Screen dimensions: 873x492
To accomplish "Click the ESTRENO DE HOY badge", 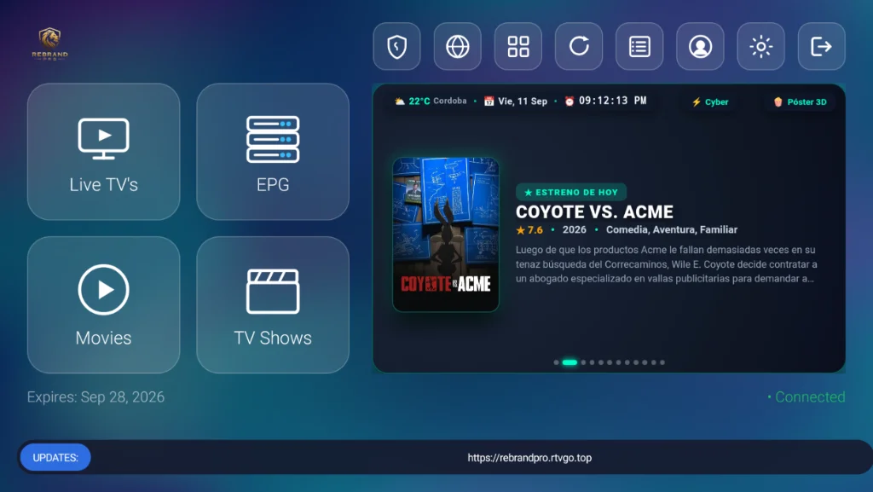I will click(x=571, y=192).
